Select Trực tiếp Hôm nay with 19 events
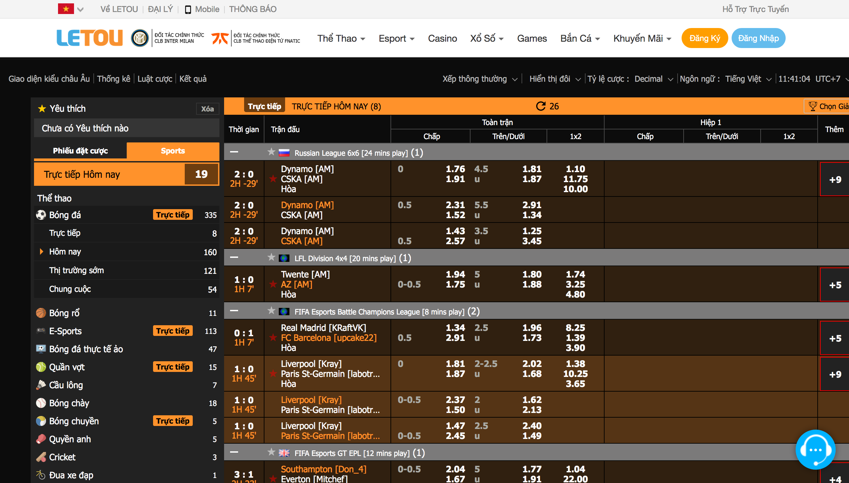 pyautogui.click(x=127, y=174)
